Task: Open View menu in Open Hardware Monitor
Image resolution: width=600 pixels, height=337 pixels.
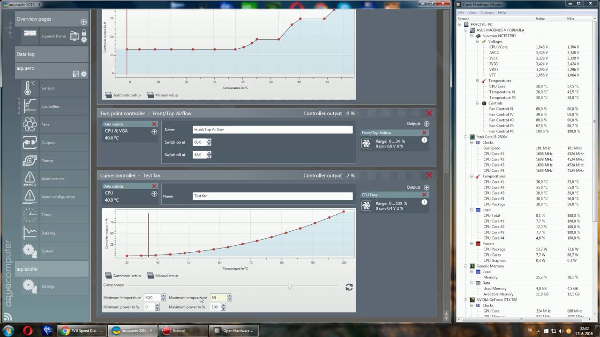Action: [472, 13]
